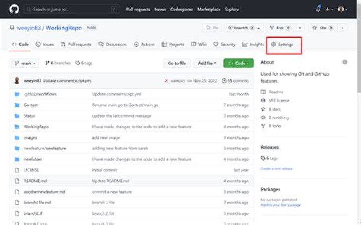Open the weeyin83 owner link
Image resolution: width=361 pixels, height=225 pixels.
coord(28,28)
